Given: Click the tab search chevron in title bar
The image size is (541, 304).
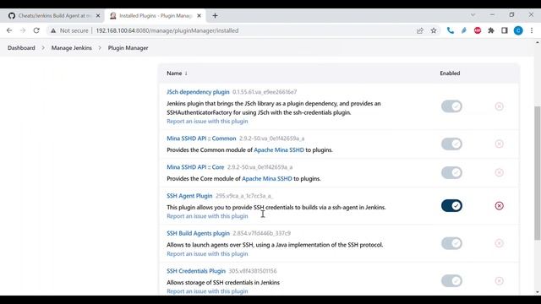Looking at the screenshot, I should click(x=473, y=15).
